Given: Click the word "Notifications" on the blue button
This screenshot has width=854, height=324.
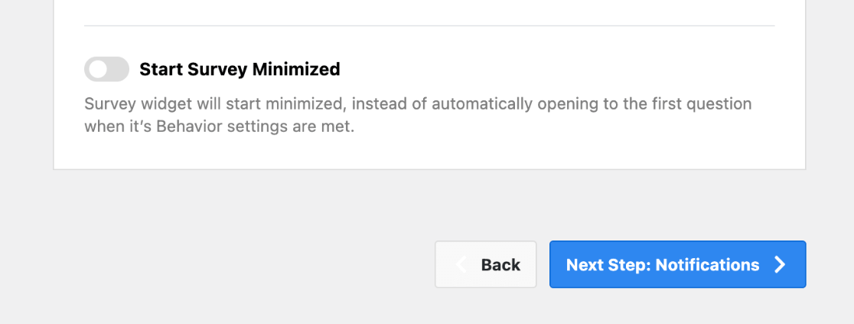Looking at the screenshot, I should click(707, 265).
